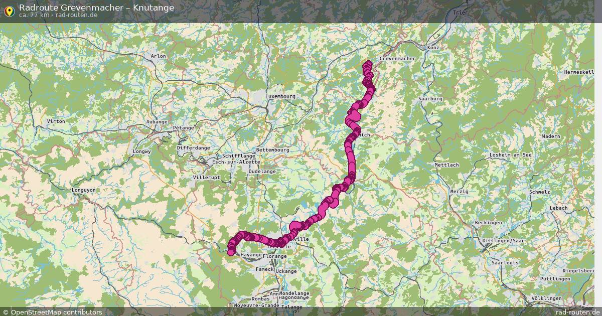
Task: Click the Virton town label
Action: tap(56, 121)
